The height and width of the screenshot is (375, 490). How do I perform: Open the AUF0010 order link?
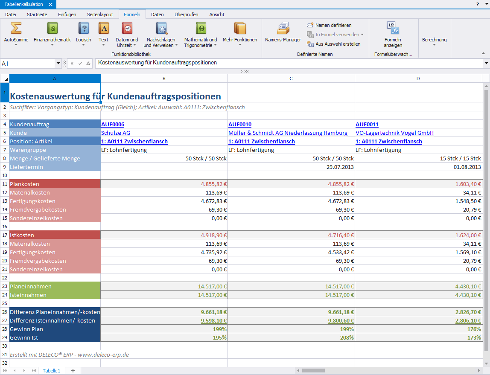(x=239, y=125)
